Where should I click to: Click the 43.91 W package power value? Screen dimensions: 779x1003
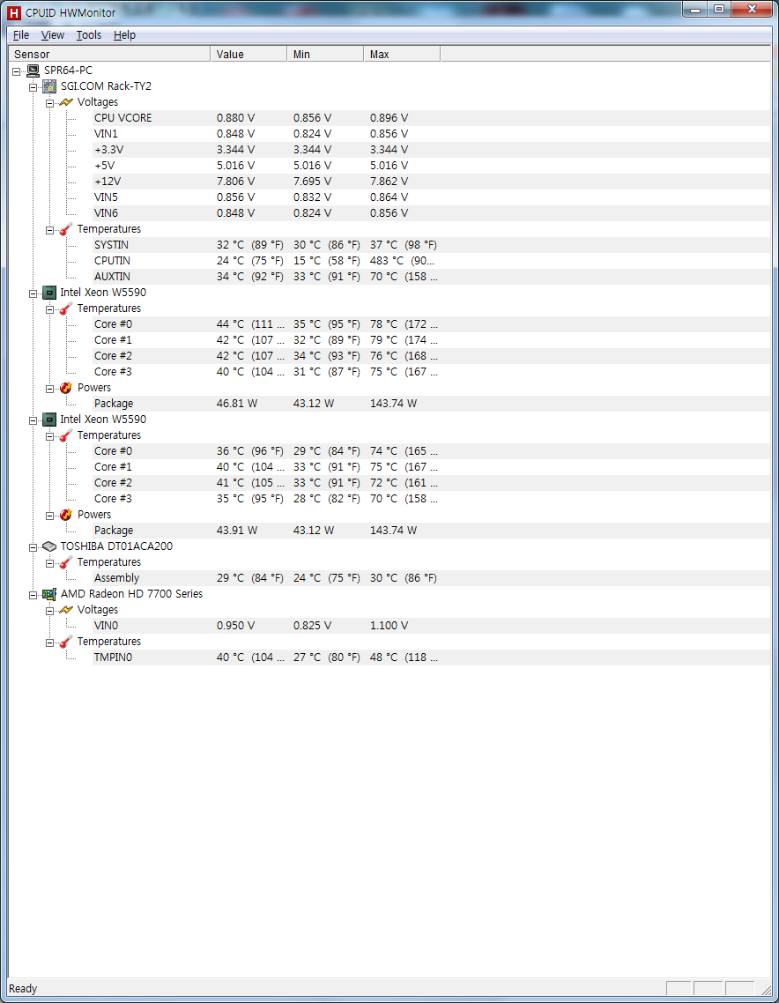237,531
